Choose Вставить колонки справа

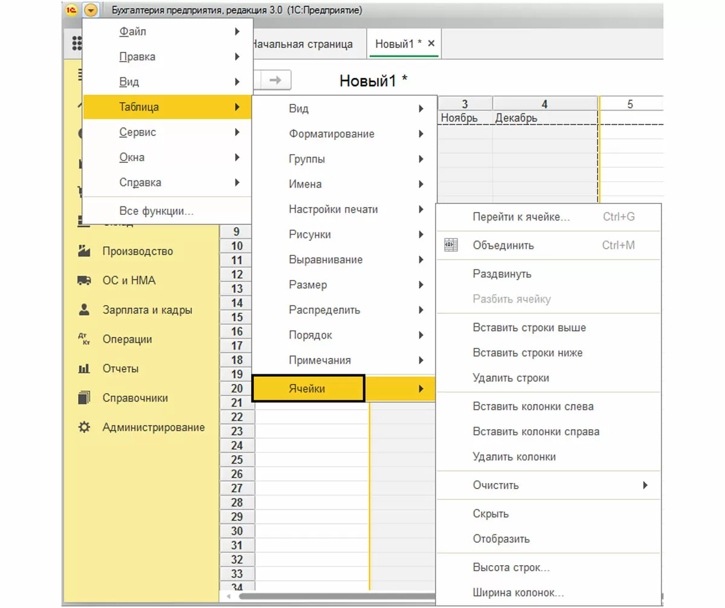[549, 432]
